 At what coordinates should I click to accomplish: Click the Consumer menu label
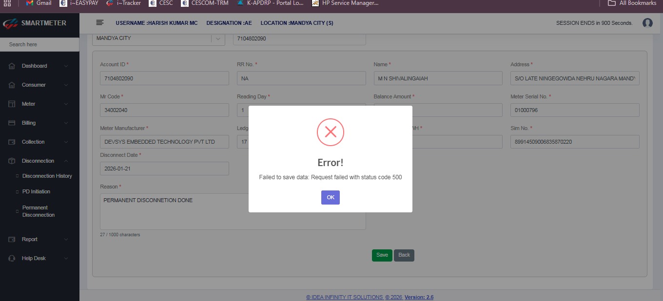click(34, 85)
